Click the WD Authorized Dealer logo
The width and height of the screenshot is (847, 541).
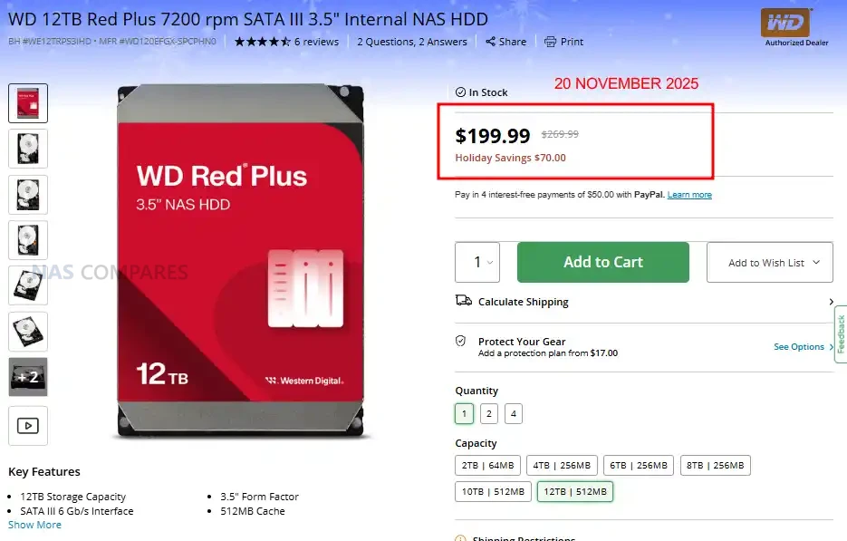(785, 25)
